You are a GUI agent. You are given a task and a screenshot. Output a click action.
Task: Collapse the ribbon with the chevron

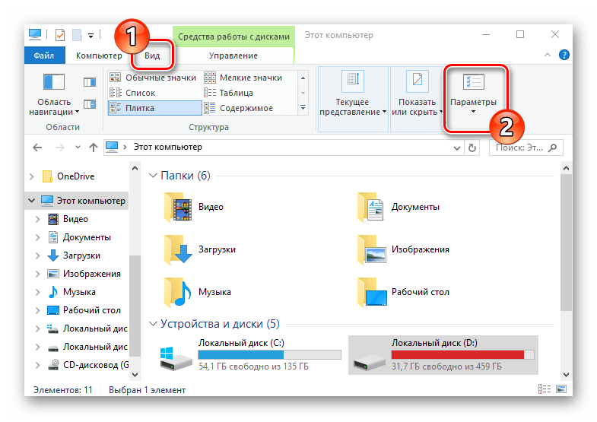pyautogui.click(x=548, y=55)
